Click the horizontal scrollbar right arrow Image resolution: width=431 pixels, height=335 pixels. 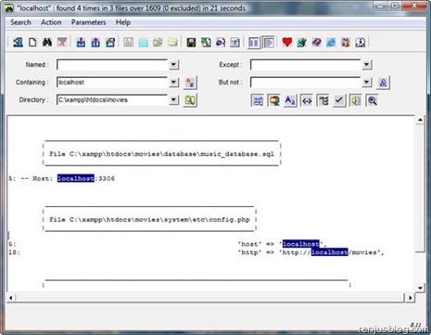[x=410, y=298]
